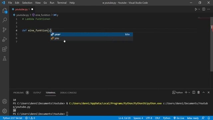Image resolution: width=213 pixels, height=120 pixels.
Task: Click in the terminal prompt input
Action: pos(67,114)
